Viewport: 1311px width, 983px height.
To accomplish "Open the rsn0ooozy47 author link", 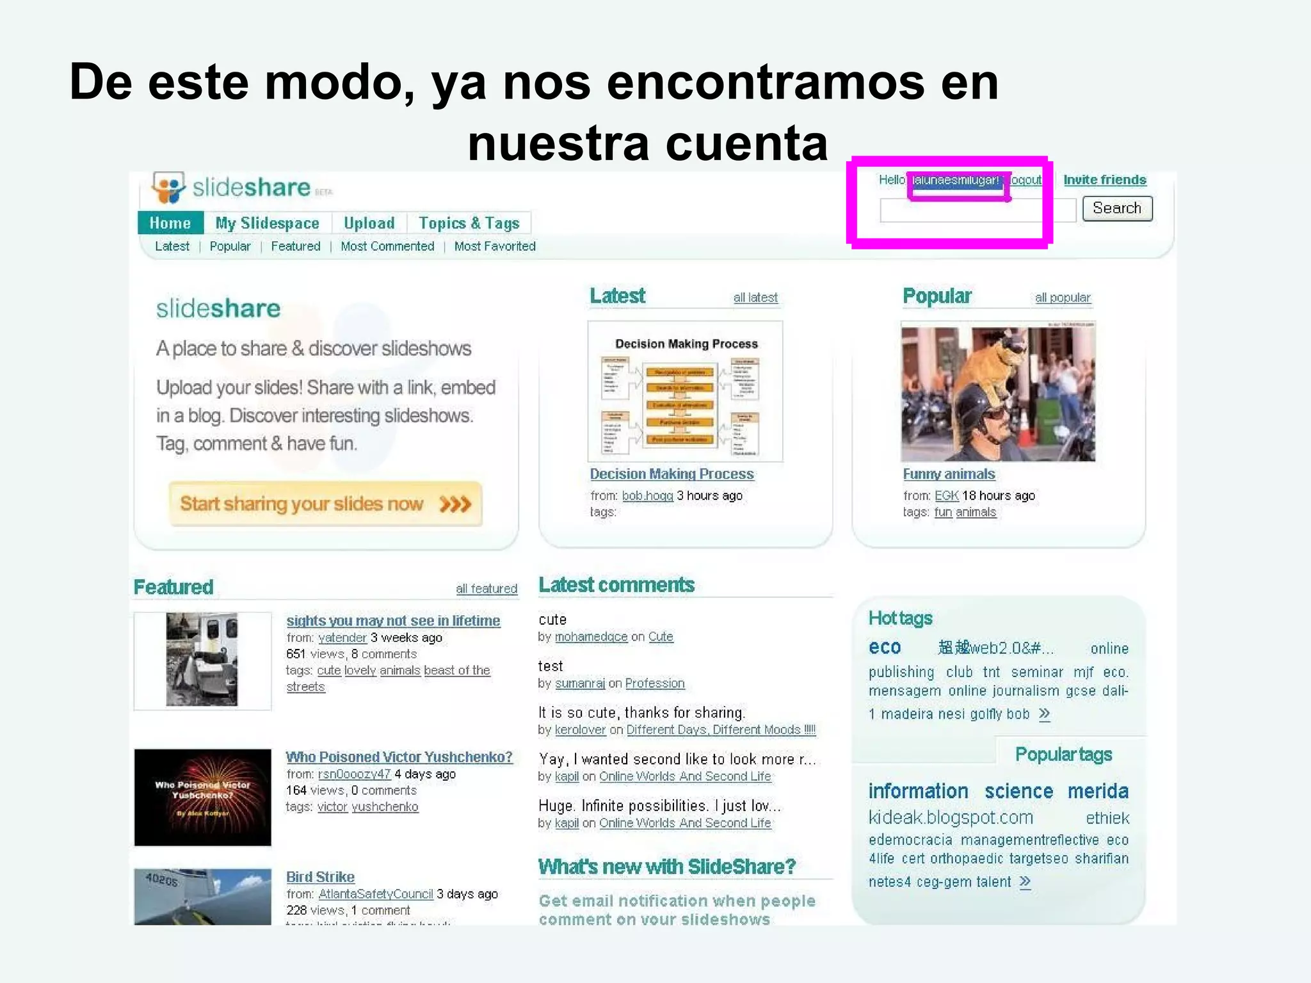I will point(354,774).
